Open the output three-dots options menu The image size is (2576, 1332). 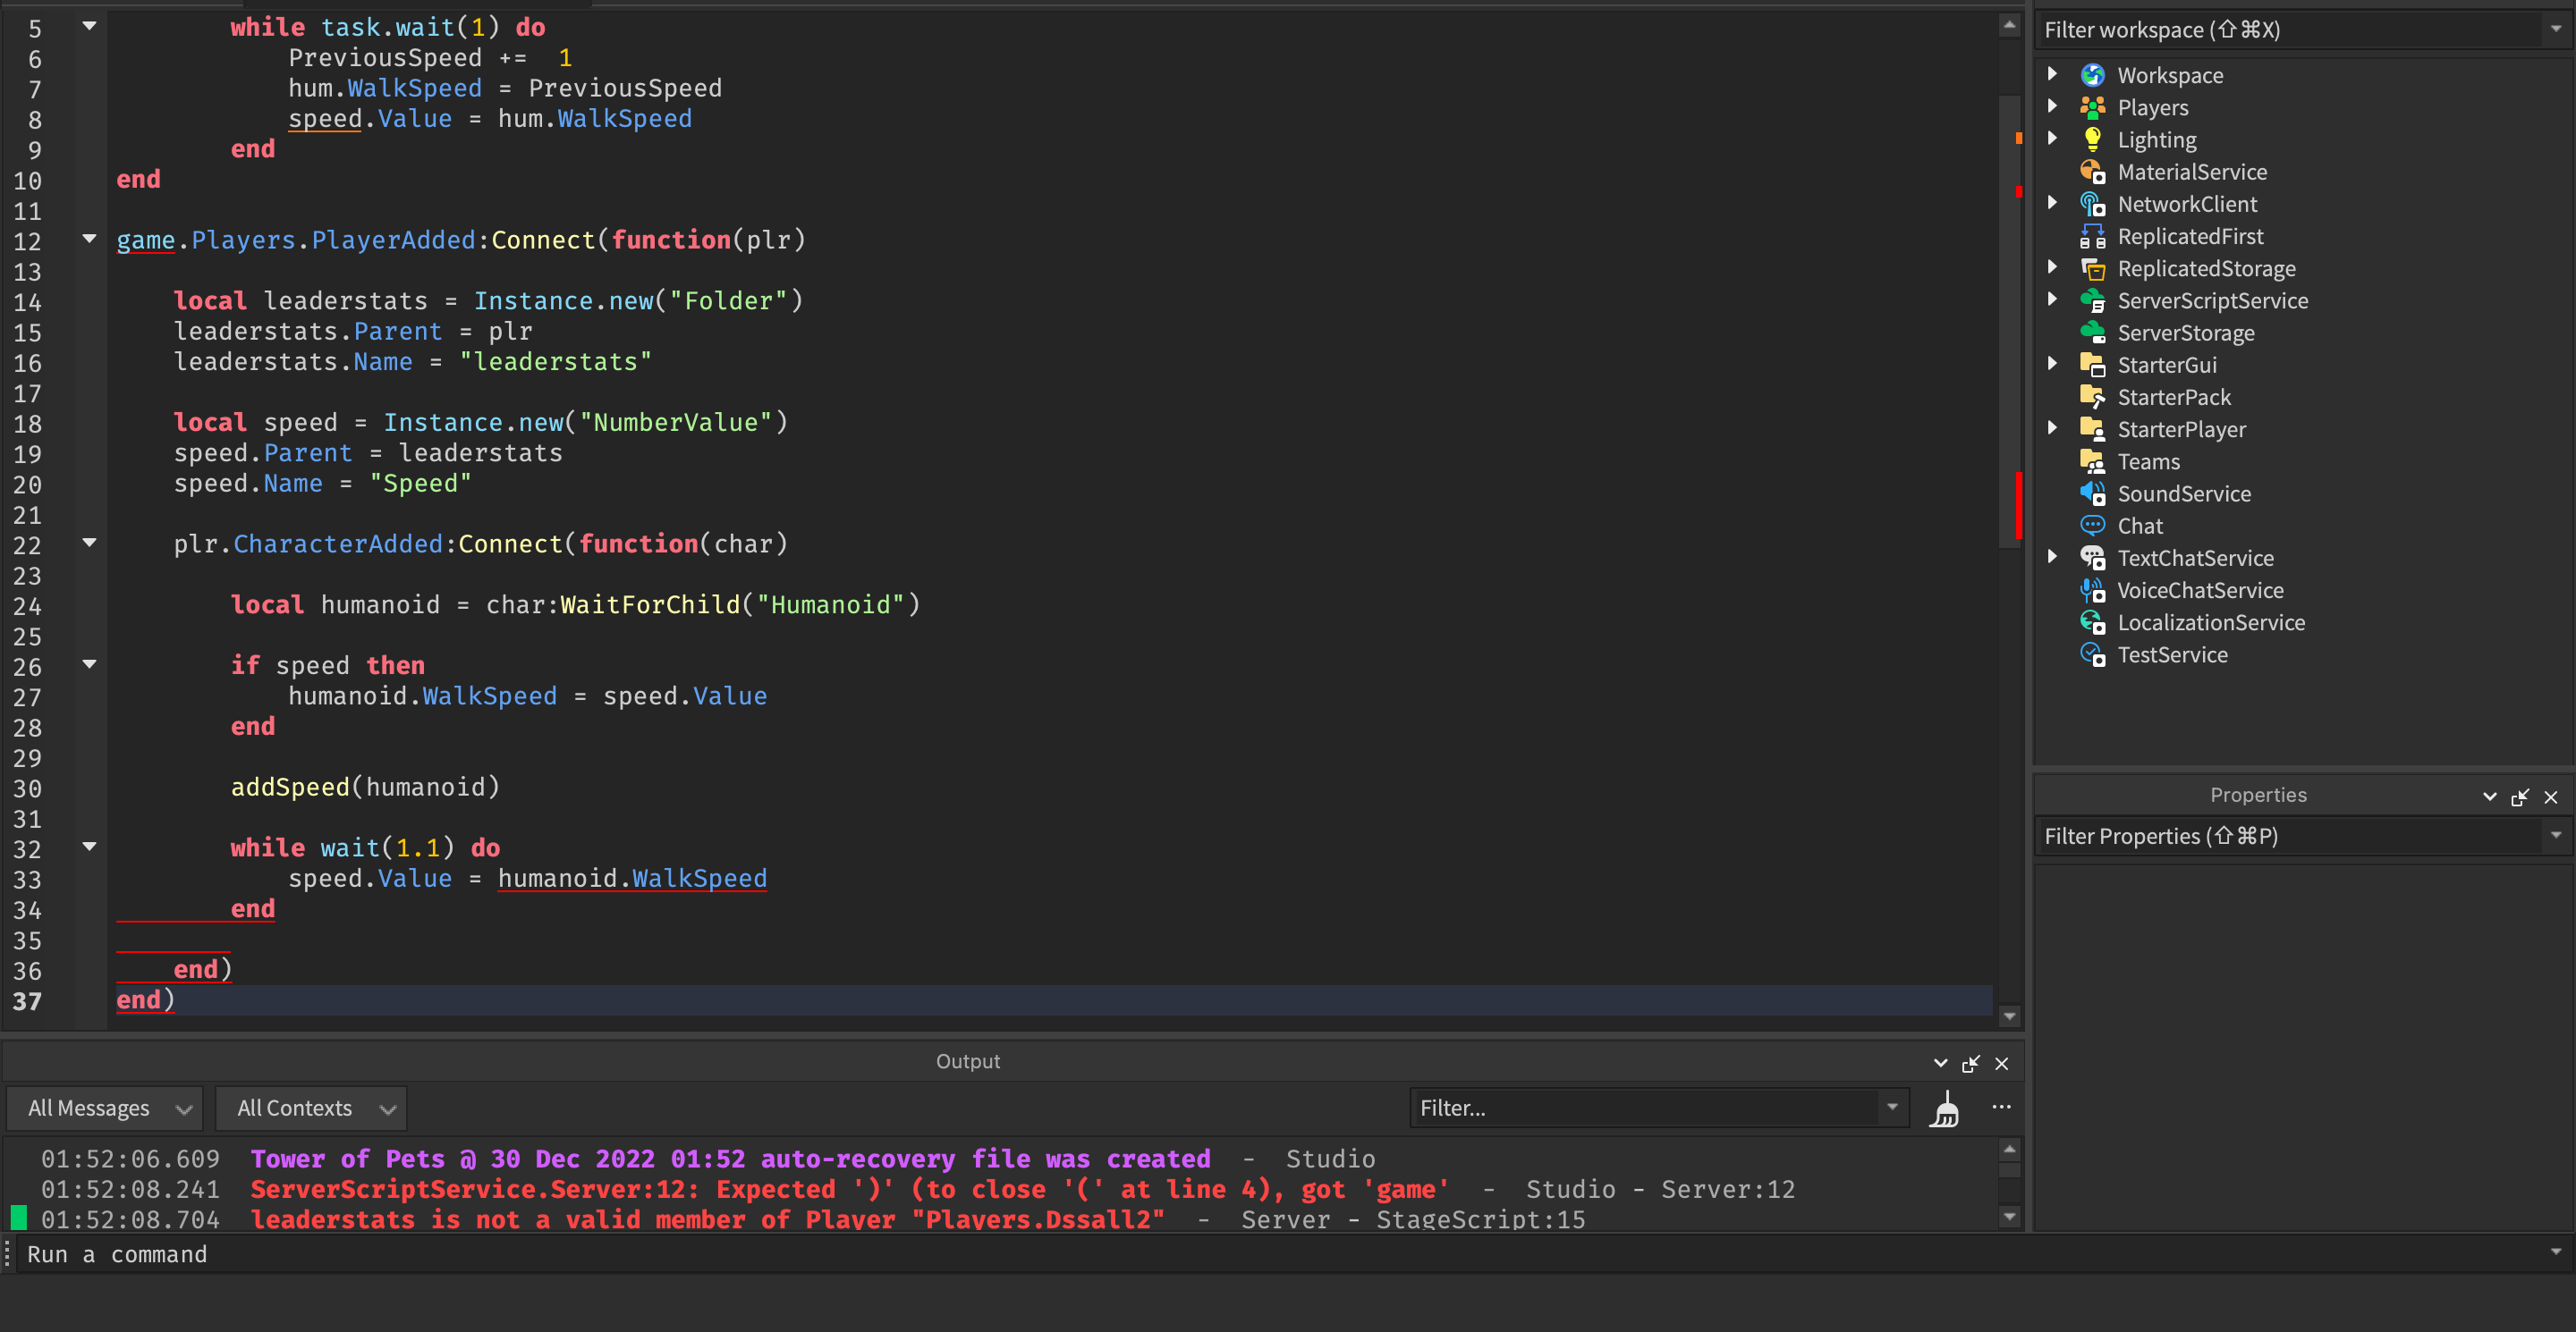pyautogui.click(x=2000, y=1107)
